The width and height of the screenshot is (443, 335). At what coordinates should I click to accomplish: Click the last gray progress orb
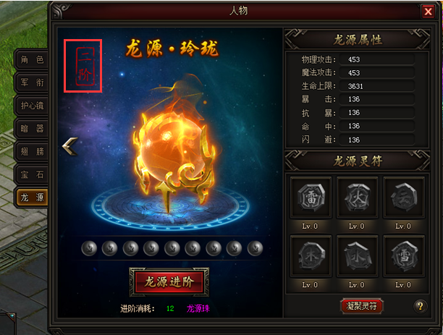255,248
